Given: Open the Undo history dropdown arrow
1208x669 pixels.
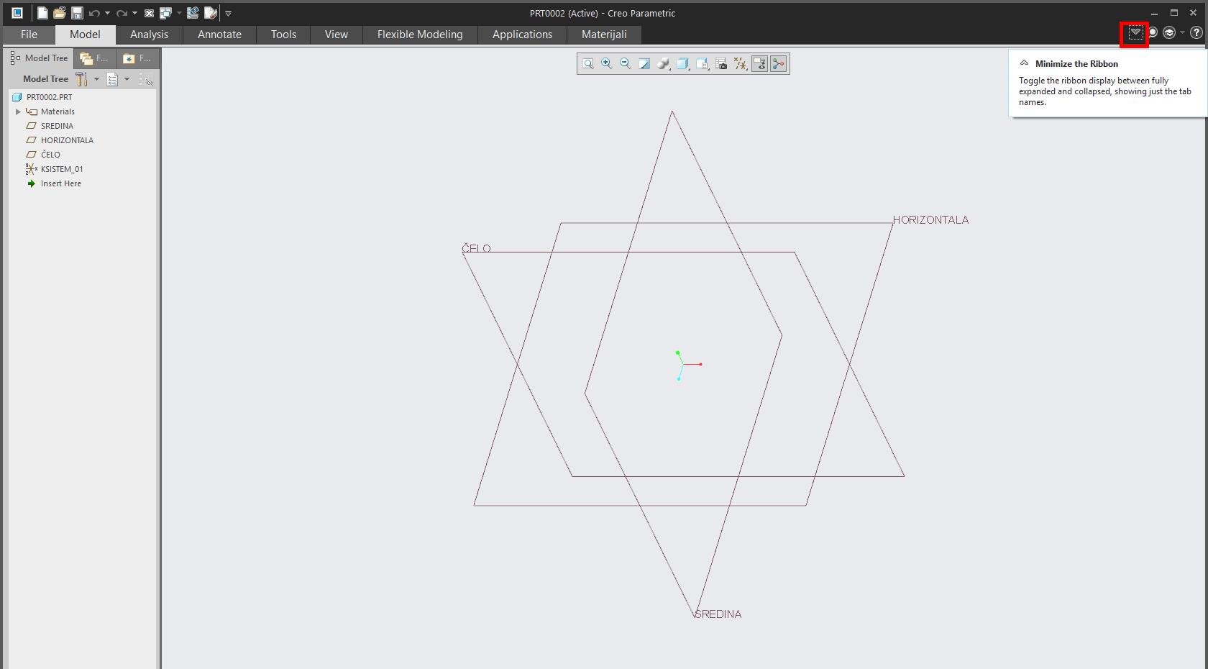Looking at the screenshot, I should coord(107,13).
